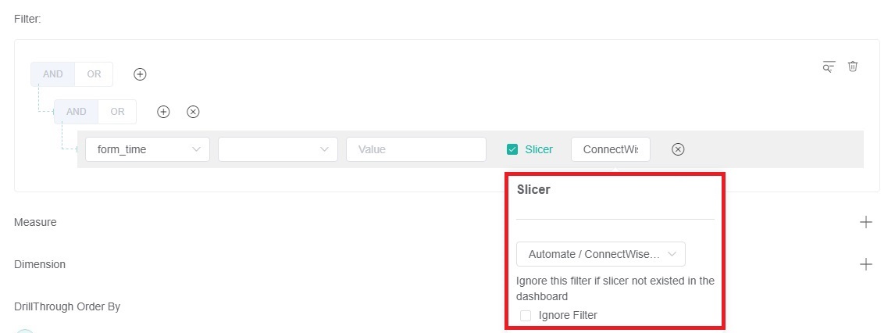Enable the Ignore Filter checkbox
The image size is (895, 333).
pyautogui.click(x=526, y=315)
